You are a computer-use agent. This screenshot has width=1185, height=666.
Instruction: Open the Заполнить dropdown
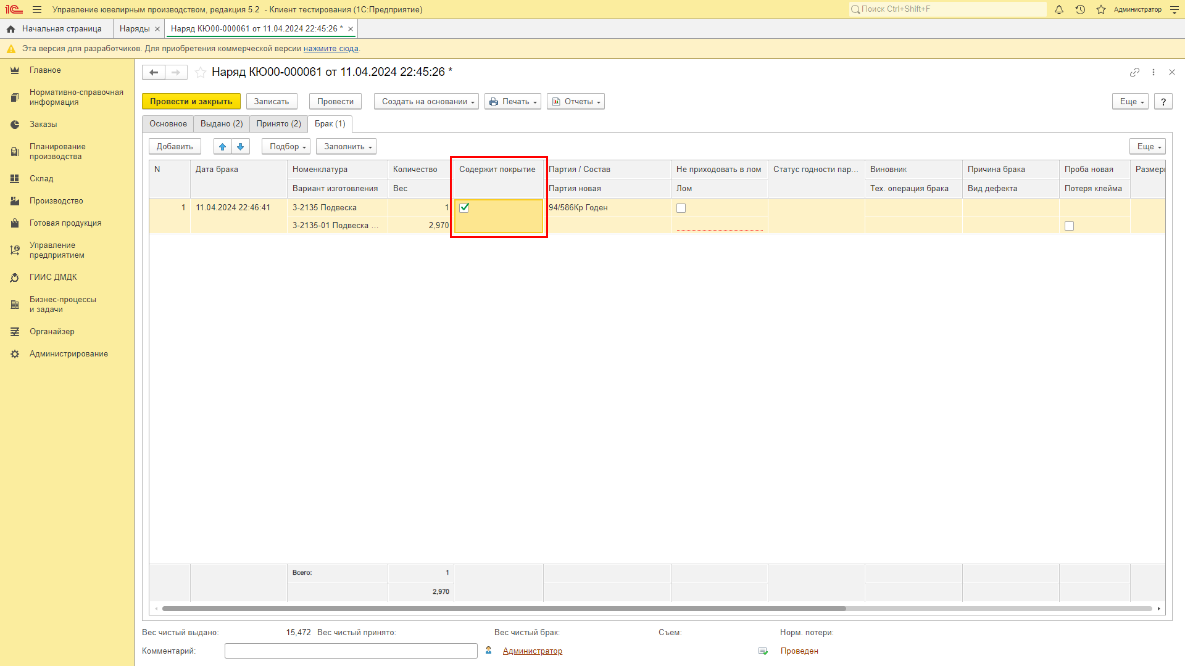pyautogui.click(x=346, y=147)
